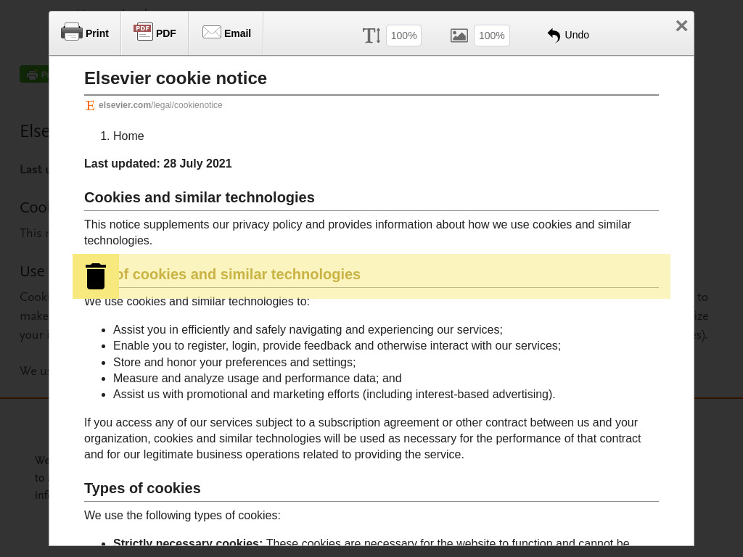Open the image size 100% field

click(492, 36)
